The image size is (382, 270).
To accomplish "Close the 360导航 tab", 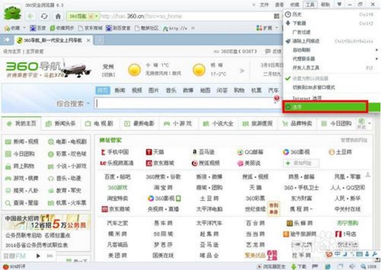I will (88, 40).
